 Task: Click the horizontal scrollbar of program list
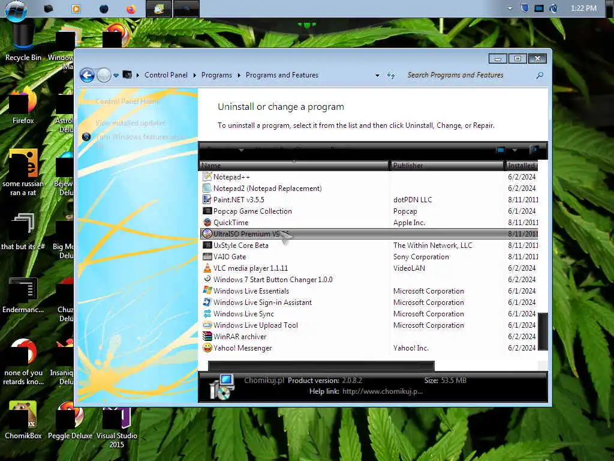(x=321, y=366)
